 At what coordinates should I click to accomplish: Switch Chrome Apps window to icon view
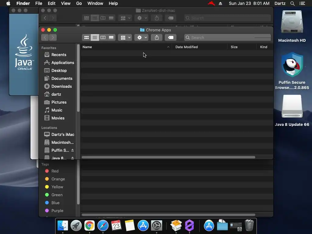point(86,37)
